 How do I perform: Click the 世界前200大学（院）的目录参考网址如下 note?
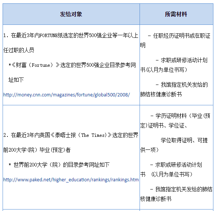59,165
